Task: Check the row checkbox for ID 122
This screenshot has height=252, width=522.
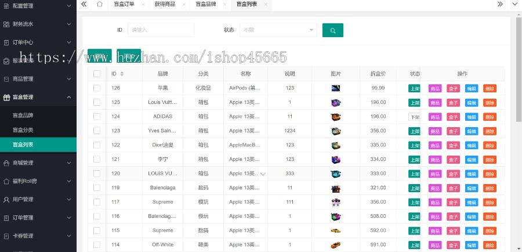Action: coord(97,145)
